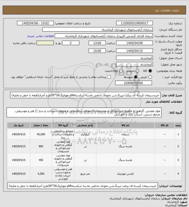Click the نام کالا column header
Viewport: 189px width, 207px height.
pos(126,125)
